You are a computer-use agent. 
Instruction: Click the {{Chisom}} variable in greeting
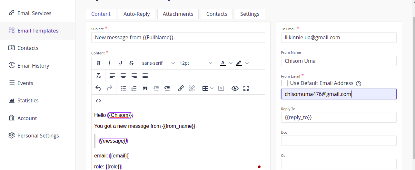120,115
